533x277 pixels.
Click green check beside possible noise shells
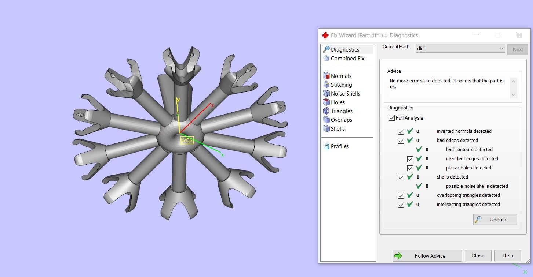click(x=419, y=186)
